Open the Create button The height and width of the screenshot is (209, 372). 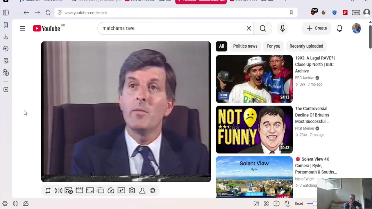317,28
